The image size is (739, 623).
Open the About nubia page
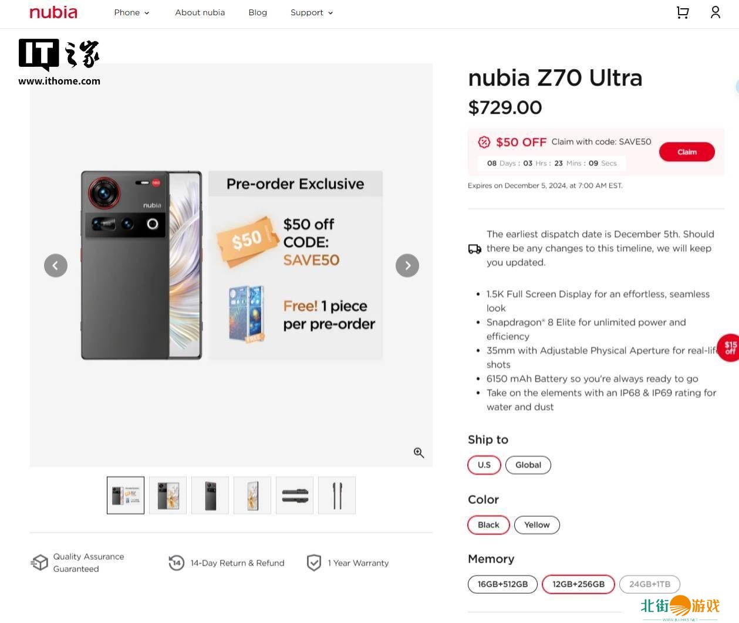pos(200,12)
